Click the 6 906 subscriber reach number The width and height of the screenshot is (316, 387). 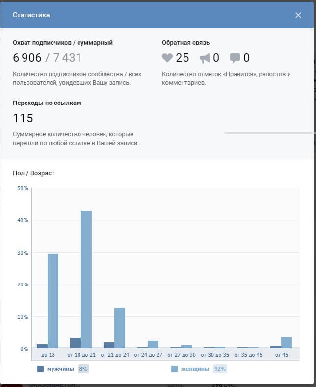[x=27, y=58]
